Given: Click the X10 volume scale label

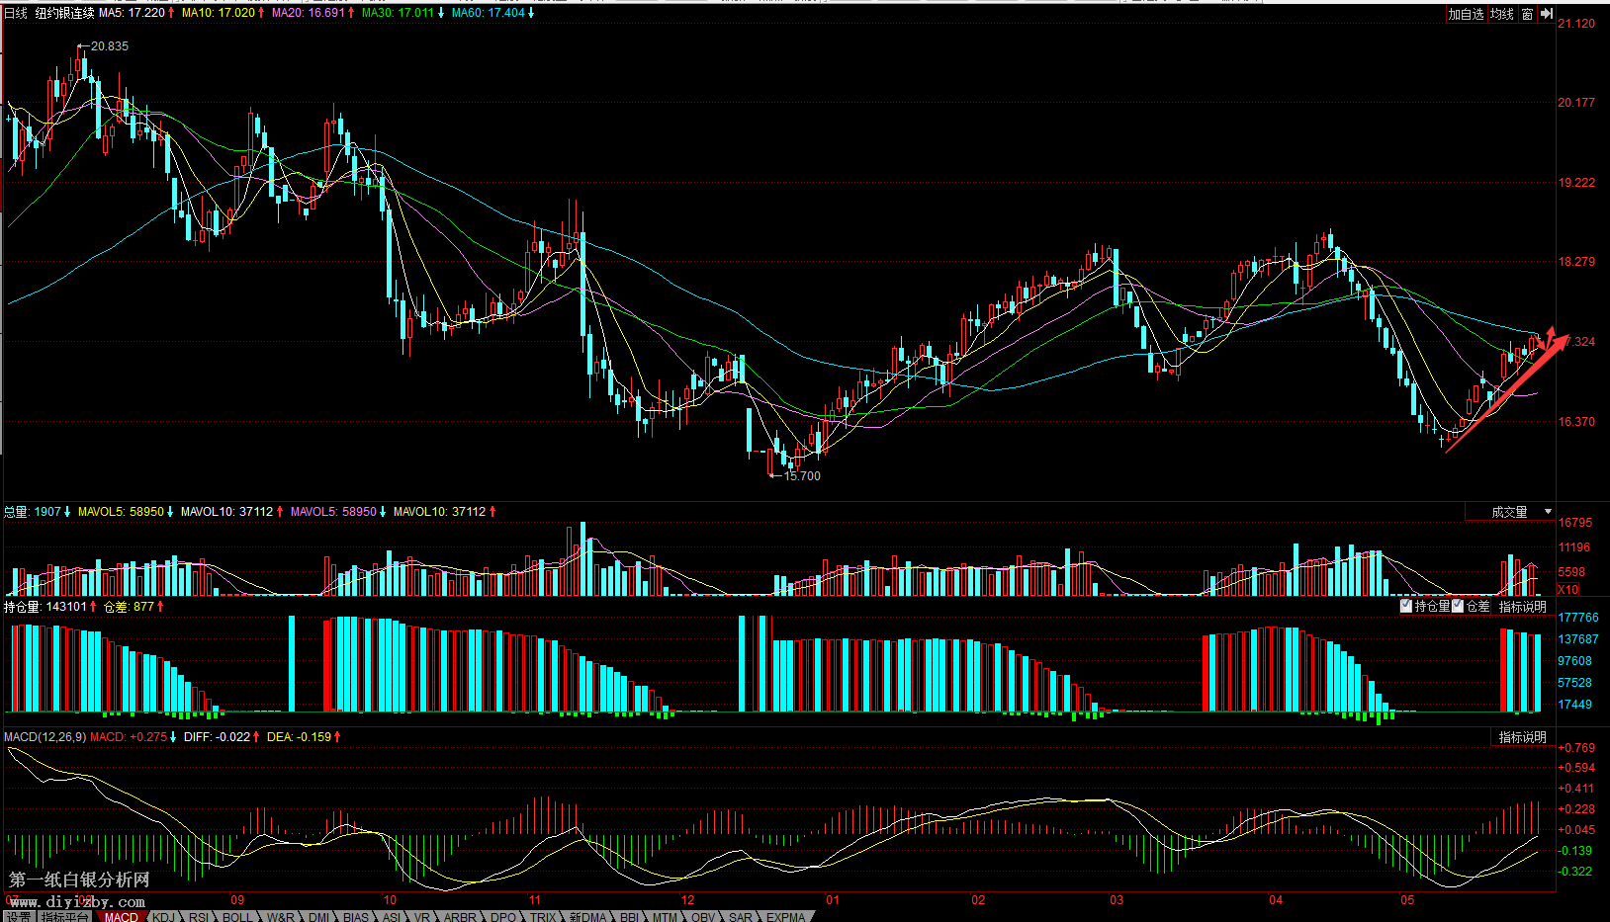Looking at the screenshot, I should [x=1567, y=589].
